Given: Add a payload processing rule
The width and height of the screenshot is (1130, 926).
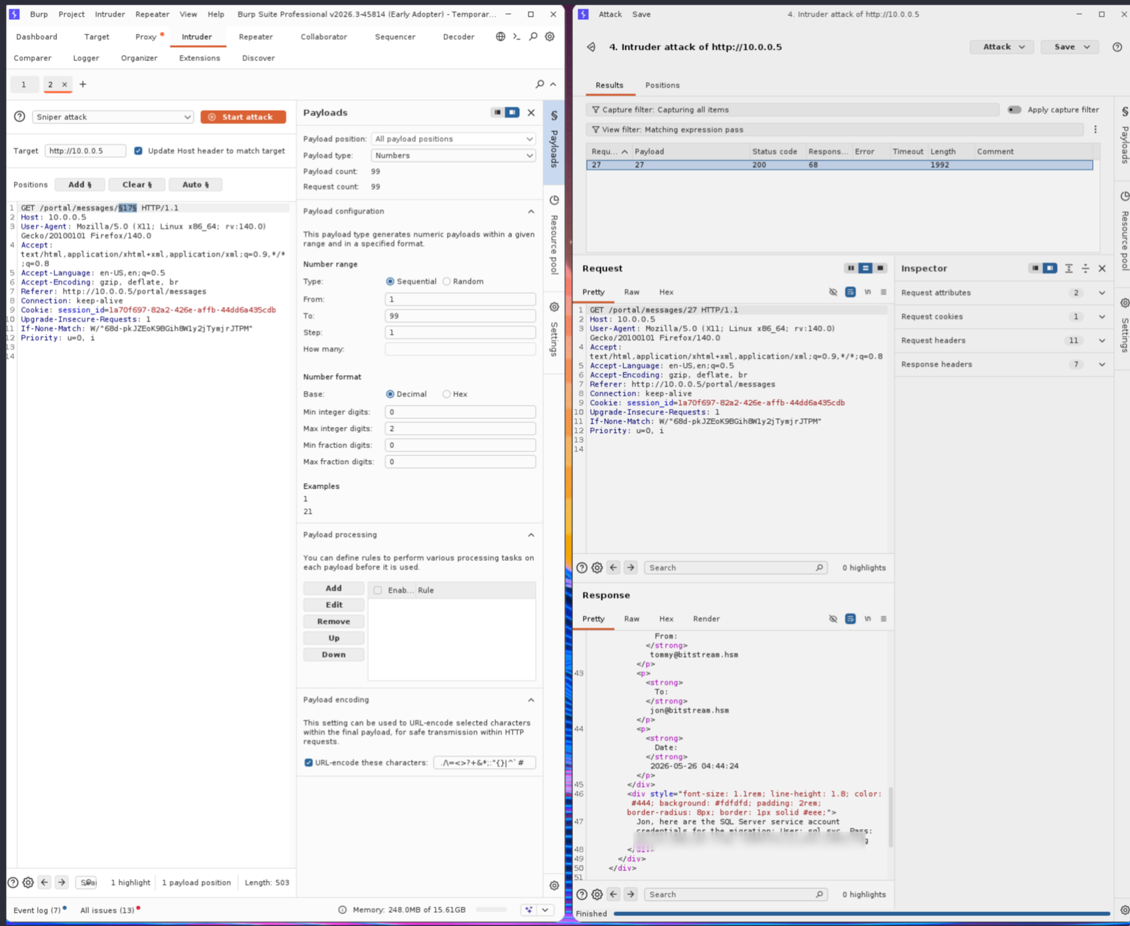Looking at the screenshot, I should [x=333, y=588].
